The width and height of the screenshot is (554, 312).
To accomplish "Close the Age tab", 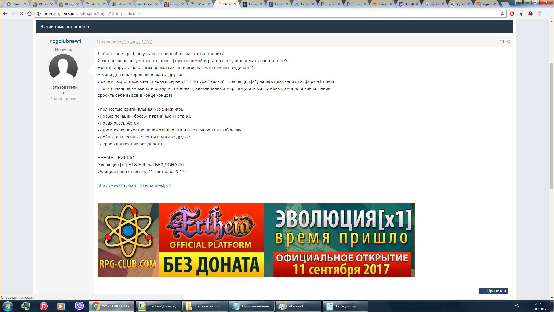I will coord(495,4).
